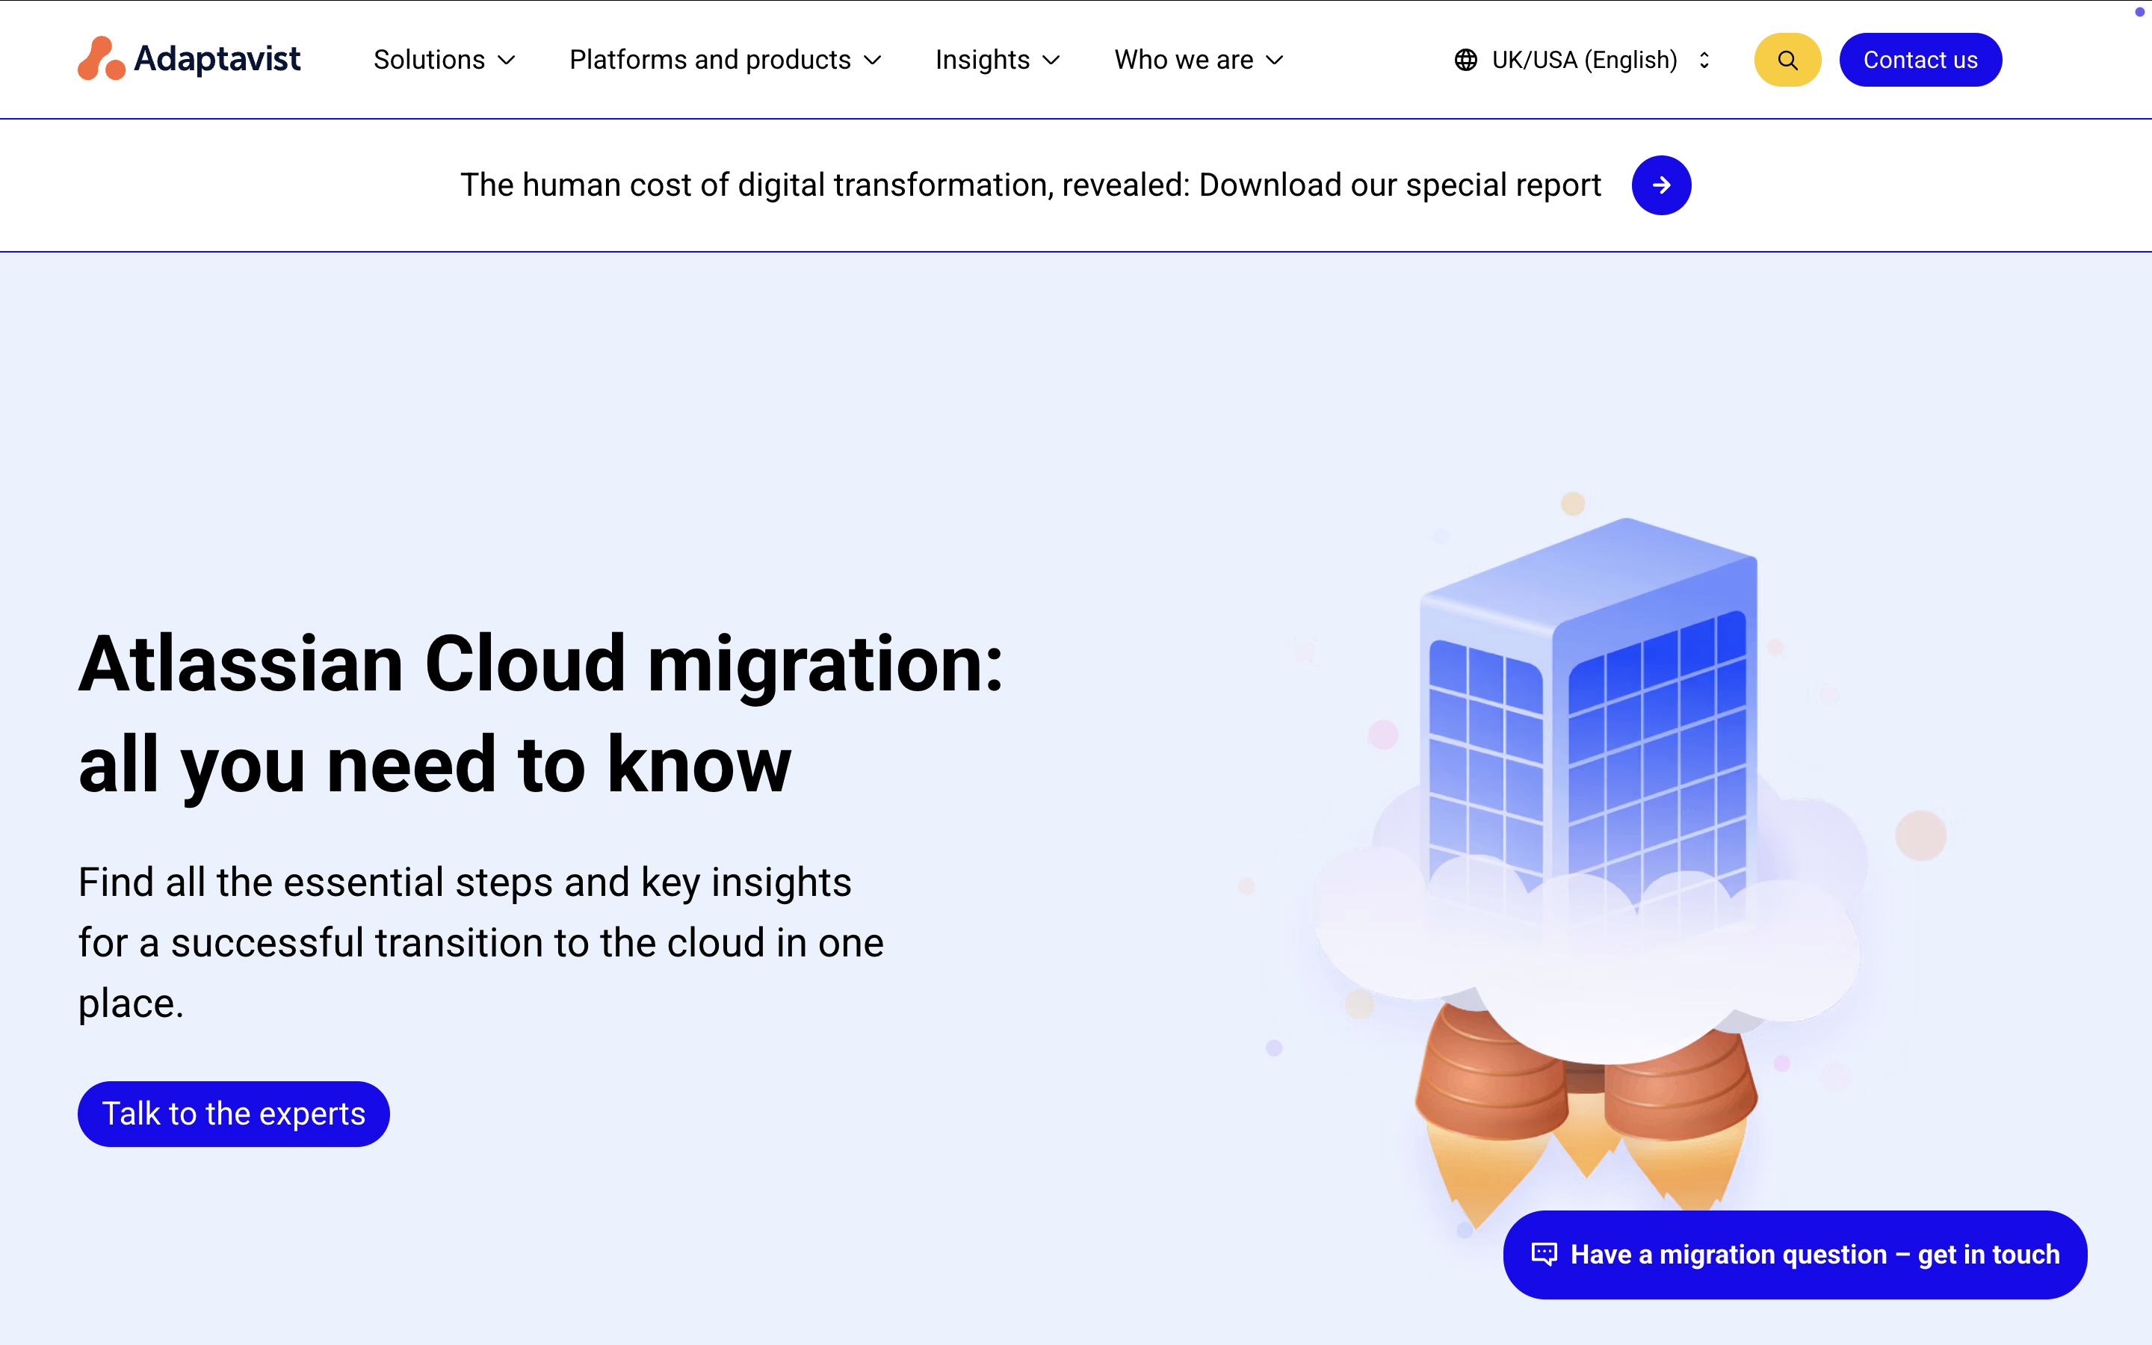Expand the Platforms and products chevron
Screen dimensions: 2152x1345
tap(874, 61)
